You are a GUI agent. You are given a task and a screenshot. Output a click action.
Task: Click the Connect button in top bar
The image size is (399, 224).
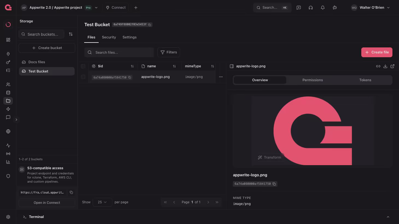pos(116,8)
